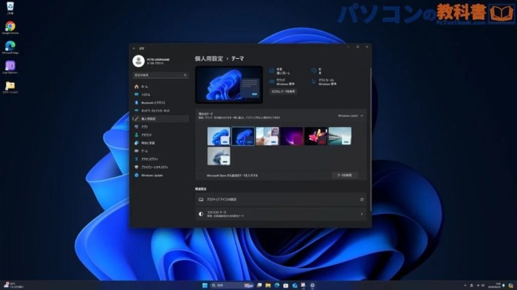Click the chevron on the contrast theme row
517x290 pixels.
pos(362,214)
